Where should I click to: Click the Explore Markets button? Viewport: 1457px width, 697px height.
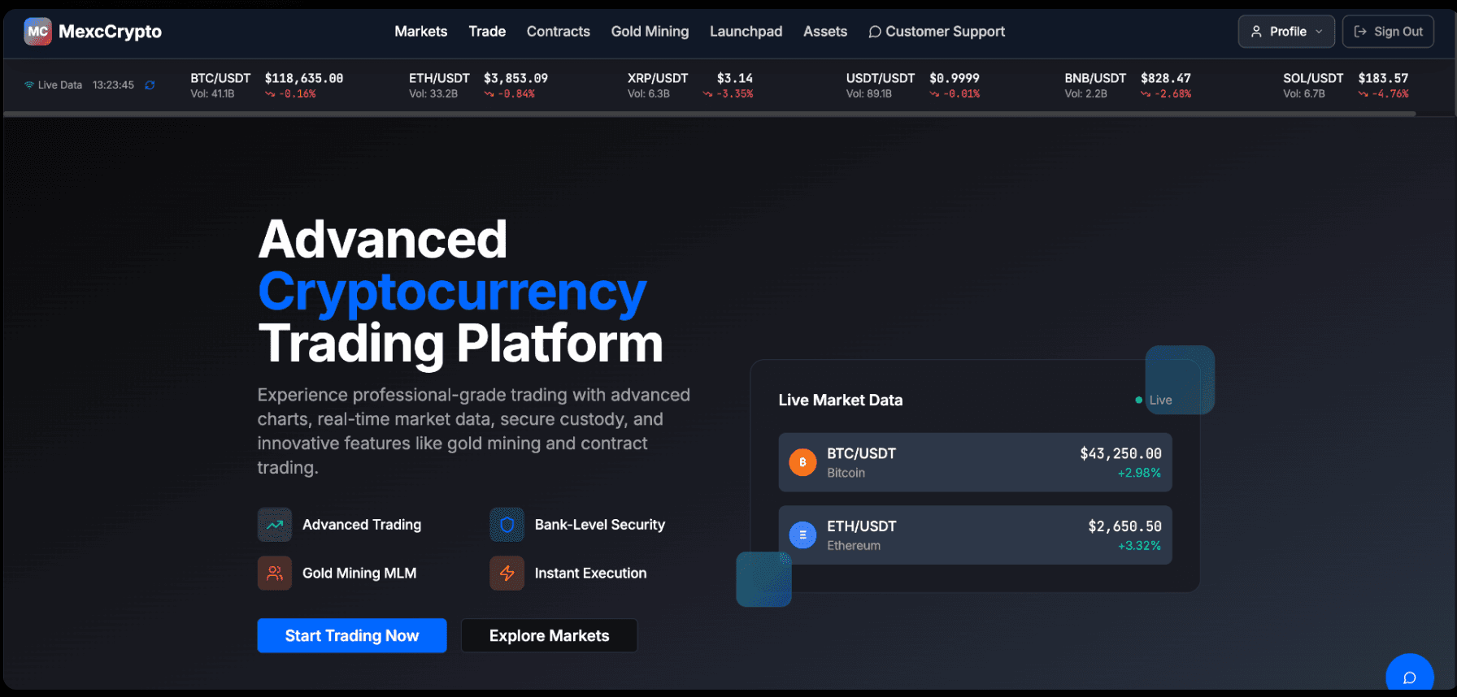click(x=550, y=635)
